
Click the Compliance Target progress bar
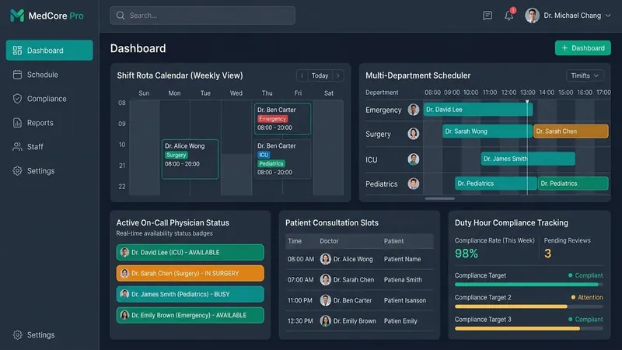pos(529,285)
